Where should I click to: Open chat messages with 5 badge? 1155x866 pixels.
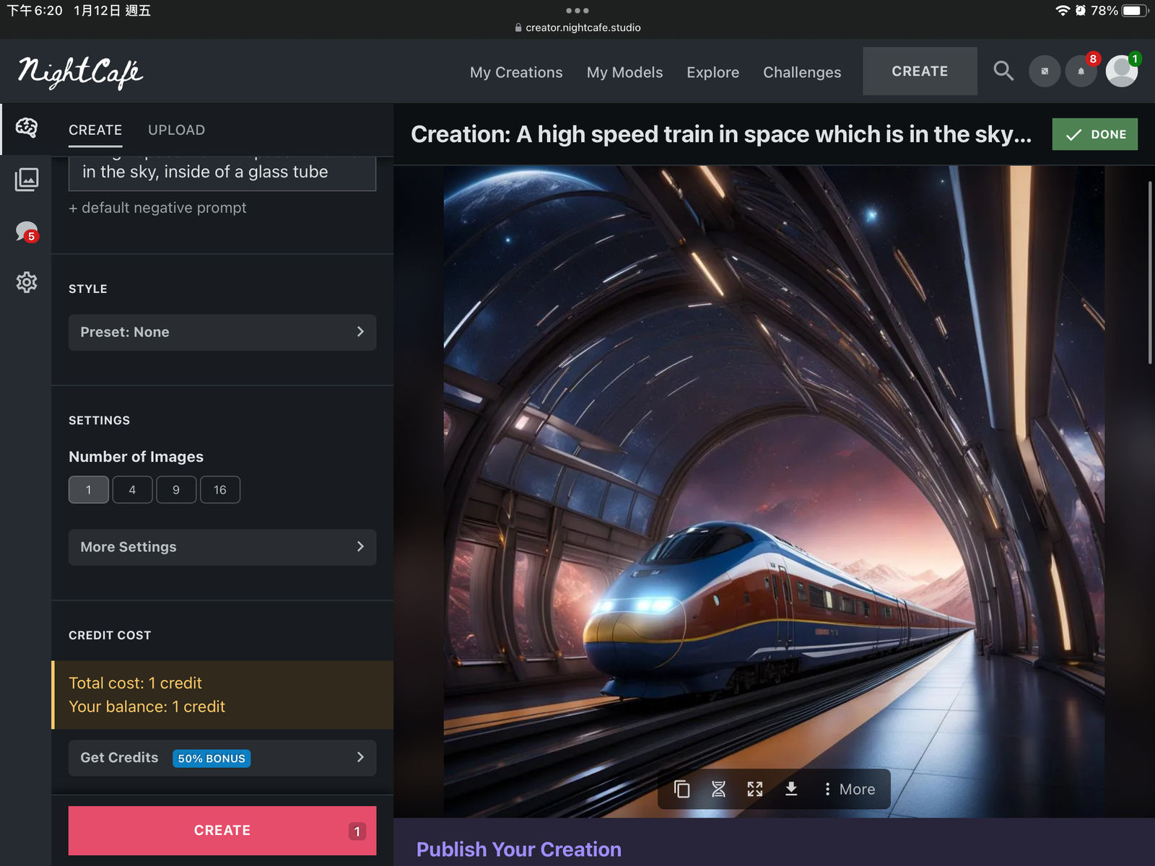[27, 232]
